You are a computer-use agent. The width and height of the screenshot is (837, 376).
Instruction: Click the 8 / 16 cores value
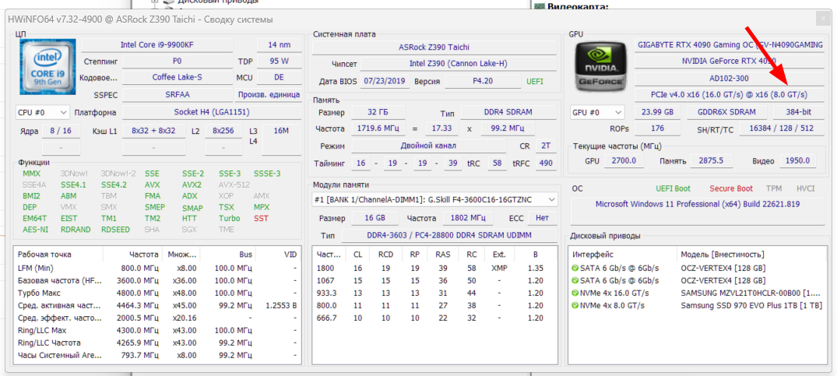click(x=61, y=130)
